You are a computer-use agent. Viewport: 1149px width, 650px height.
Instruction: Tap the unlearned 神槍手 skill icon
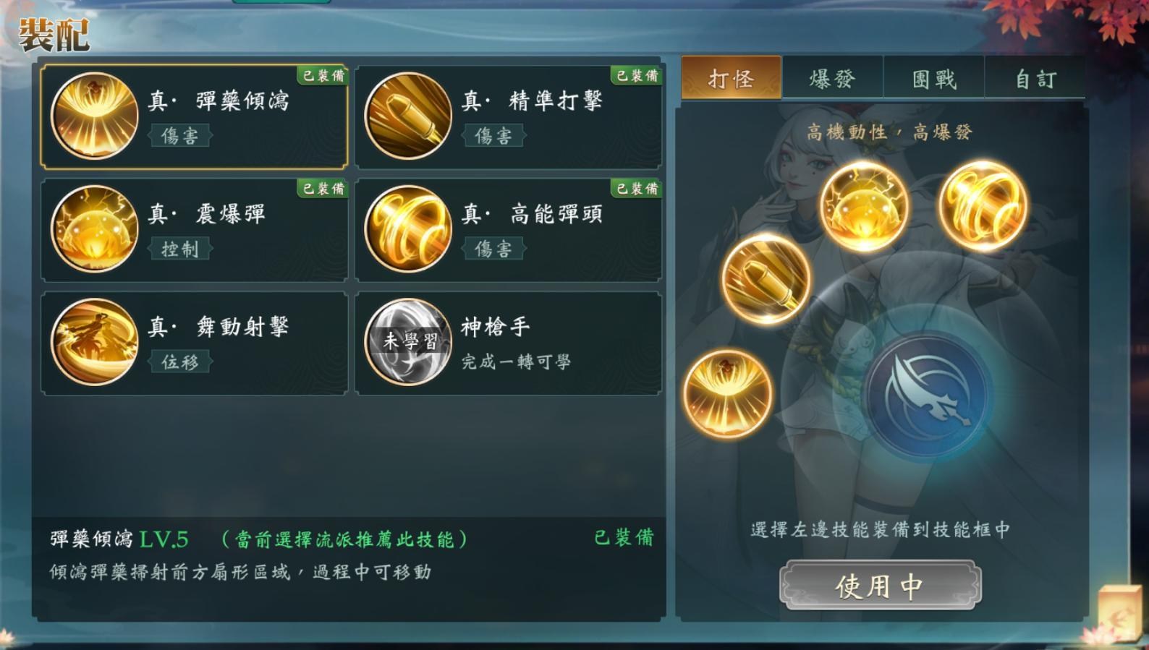[408, 341]
